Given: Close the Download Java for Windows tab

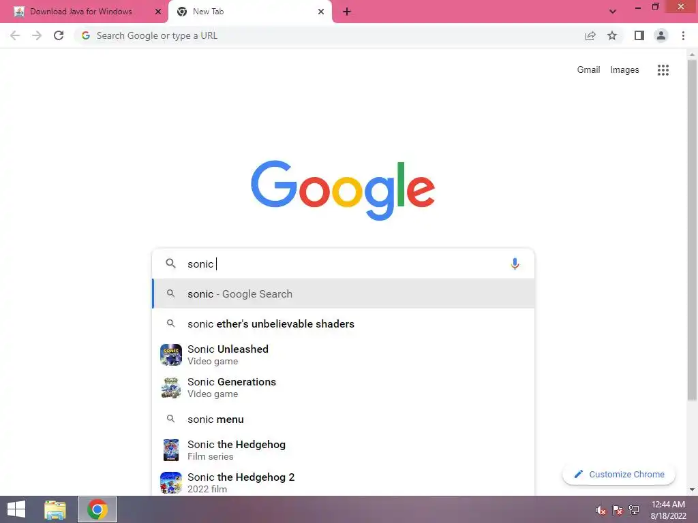Looking at the screenshot, I should pyautogui.click(x=158, y=12).
